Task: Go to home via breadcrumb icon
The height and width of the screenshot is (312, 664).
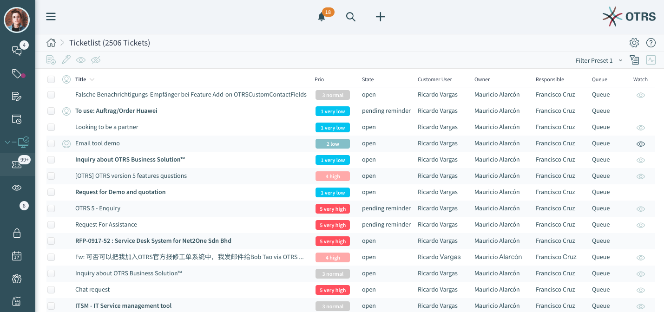Action: click(51, 43)
